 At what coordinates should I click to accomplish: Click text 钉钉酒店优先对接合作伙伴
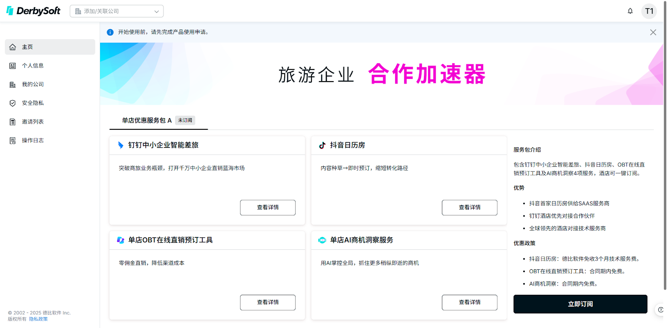click(562, 216)
